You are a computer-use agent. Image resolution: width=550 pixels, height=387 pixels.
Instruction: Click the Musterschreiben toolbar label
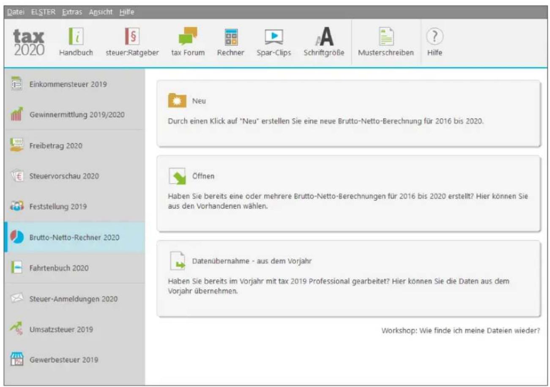pos(386,53)
